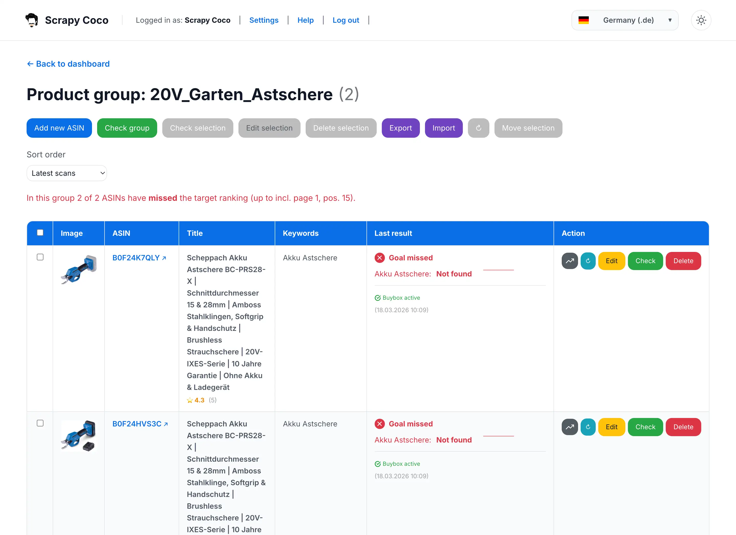Screen dimensions: 736x535
Task: Click Log out
Action: pos(346,20)
